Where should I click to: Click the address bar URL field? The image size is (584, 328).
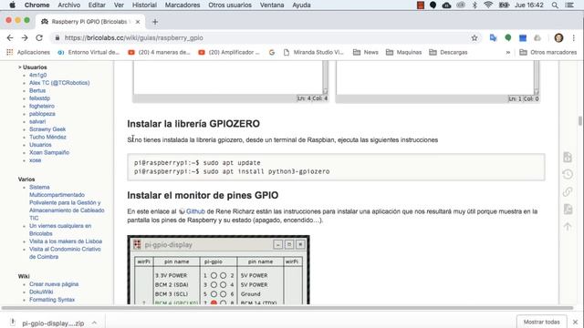(261, 38)
